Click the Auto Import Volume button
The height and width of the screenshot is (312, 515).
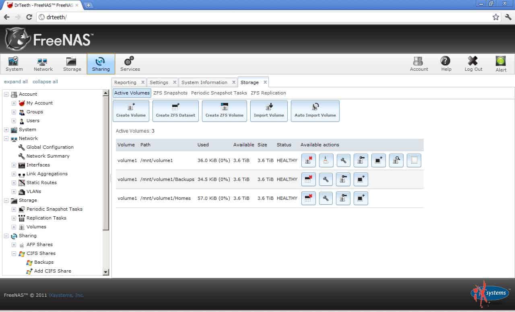pyautogui.click(x=315, y=111)
